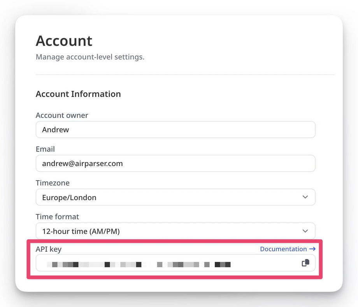Click the 12-hour time (AM/PM) value

coord(81,231)
